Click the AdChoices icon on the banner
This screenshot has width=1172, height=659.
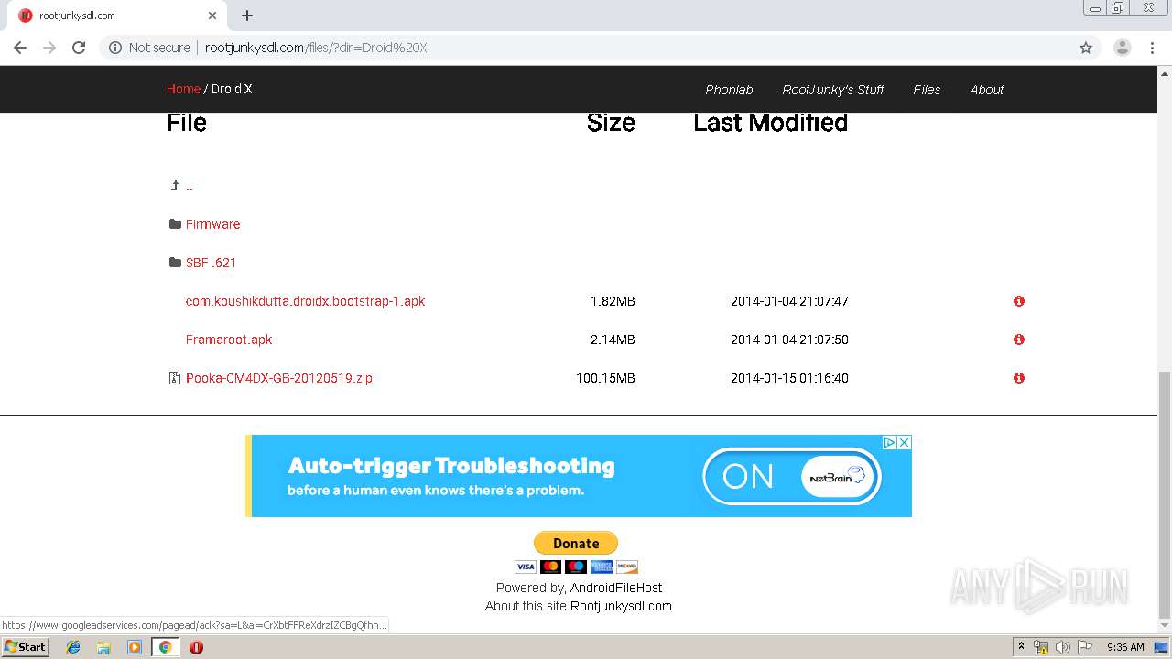point(889,442)
